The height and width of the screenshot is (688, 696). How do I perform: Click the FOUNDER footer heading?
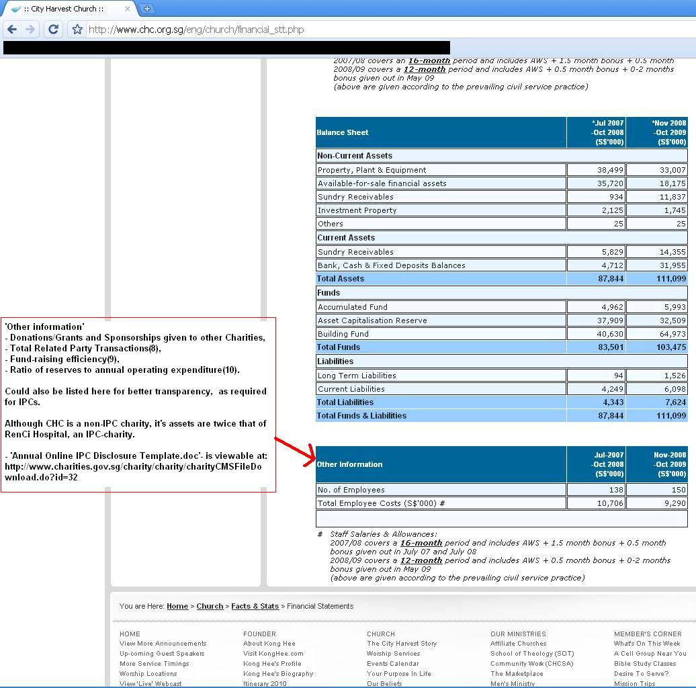[259, 634]
